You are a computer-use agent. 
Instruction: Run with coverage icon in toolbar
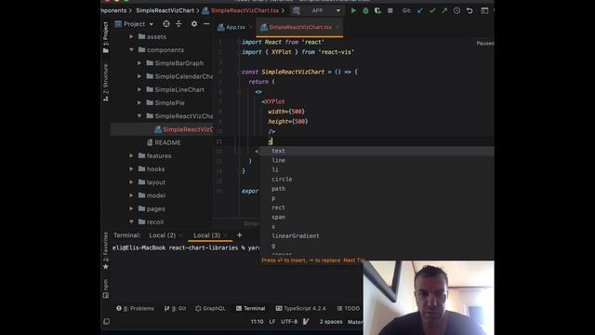[x=377, y=10]
